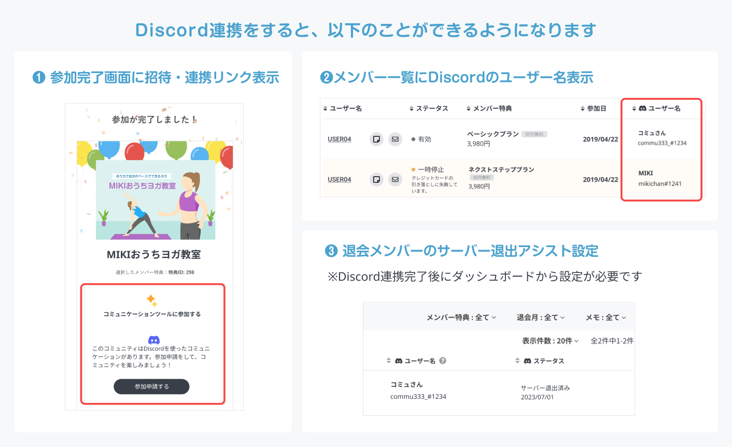Change the 表示件数 20件 dropdown
Screen dimensions: 732x447
click(548, 341)
